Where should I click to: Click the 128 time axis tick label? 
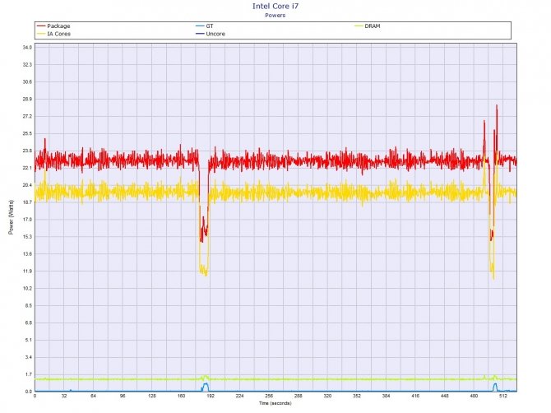(x=152, y=396)
